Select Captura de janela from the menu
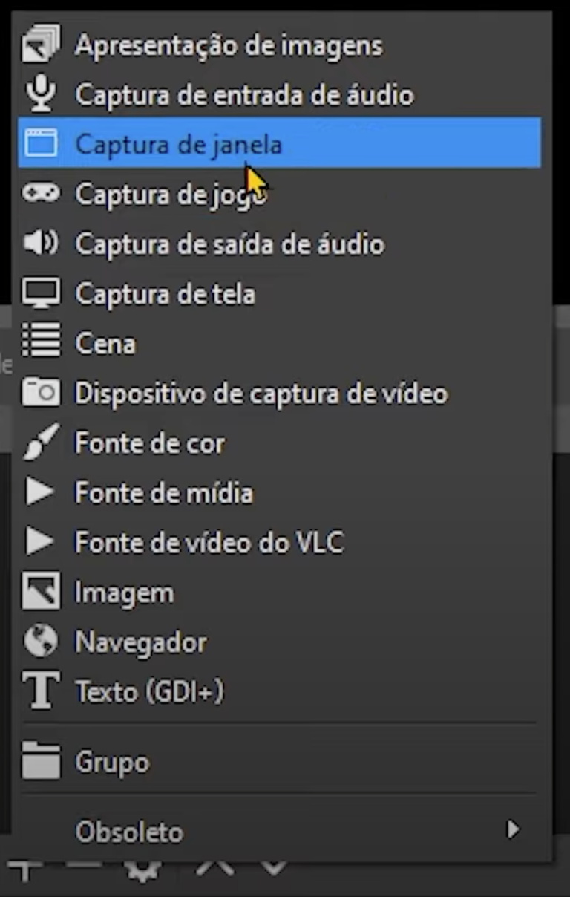 pos(178,145)
